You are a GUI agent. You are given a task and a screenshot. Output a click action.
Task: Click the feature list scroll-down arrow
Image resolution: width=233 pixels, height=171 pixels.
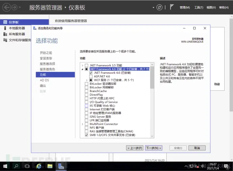[152, 136]
